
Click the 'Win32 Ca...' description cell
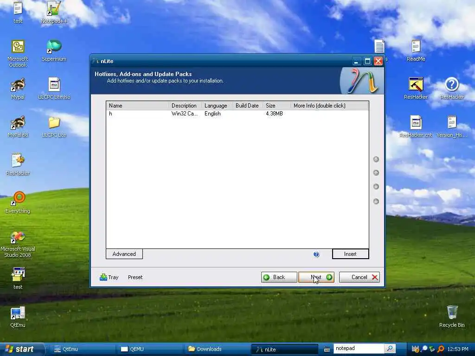click(x=185, y=114)
